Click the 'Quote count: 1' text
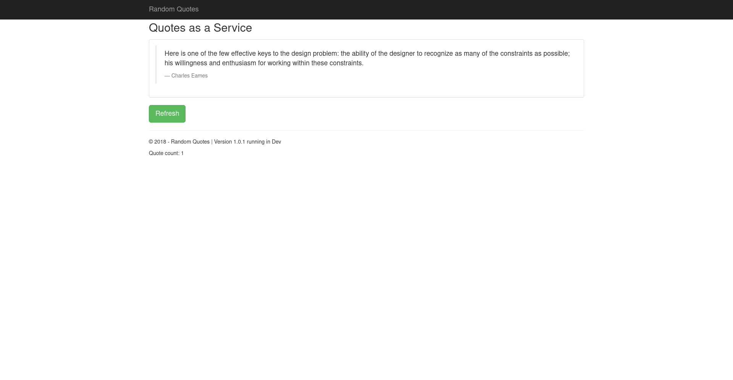 click(x=166, y=153)
